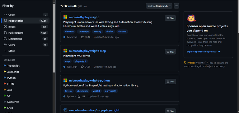239x113 pixels.
Task: Filter by Python language
Action: pos(10,78)
